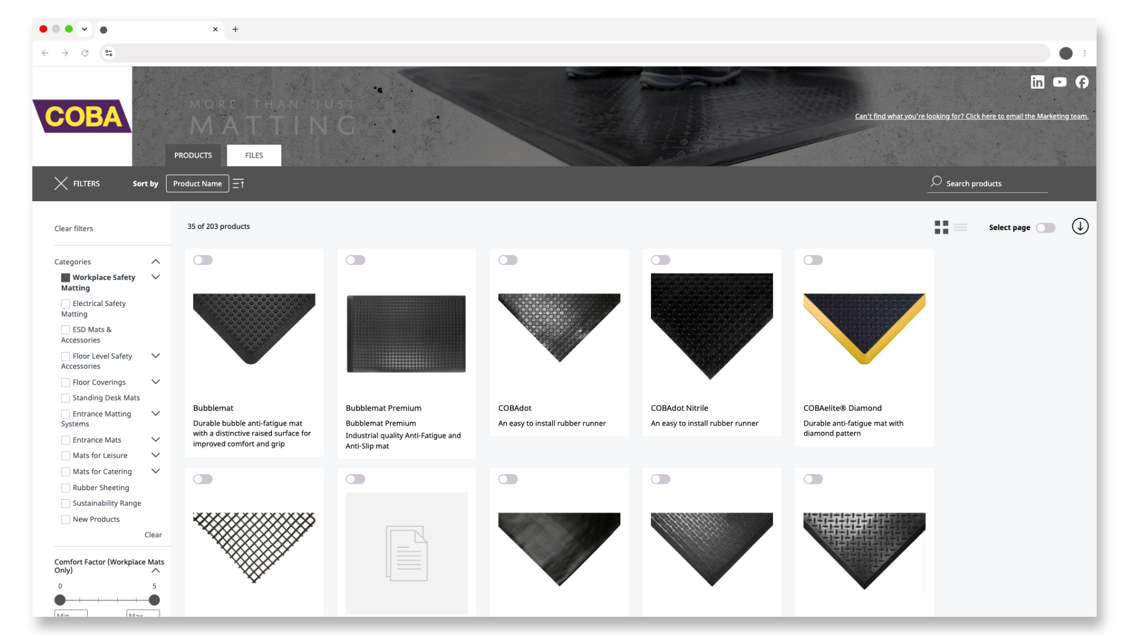Check Rubber Sheeting category
Image resolution: width=1129 pixels, height=635 pixels.
point(65,488)
